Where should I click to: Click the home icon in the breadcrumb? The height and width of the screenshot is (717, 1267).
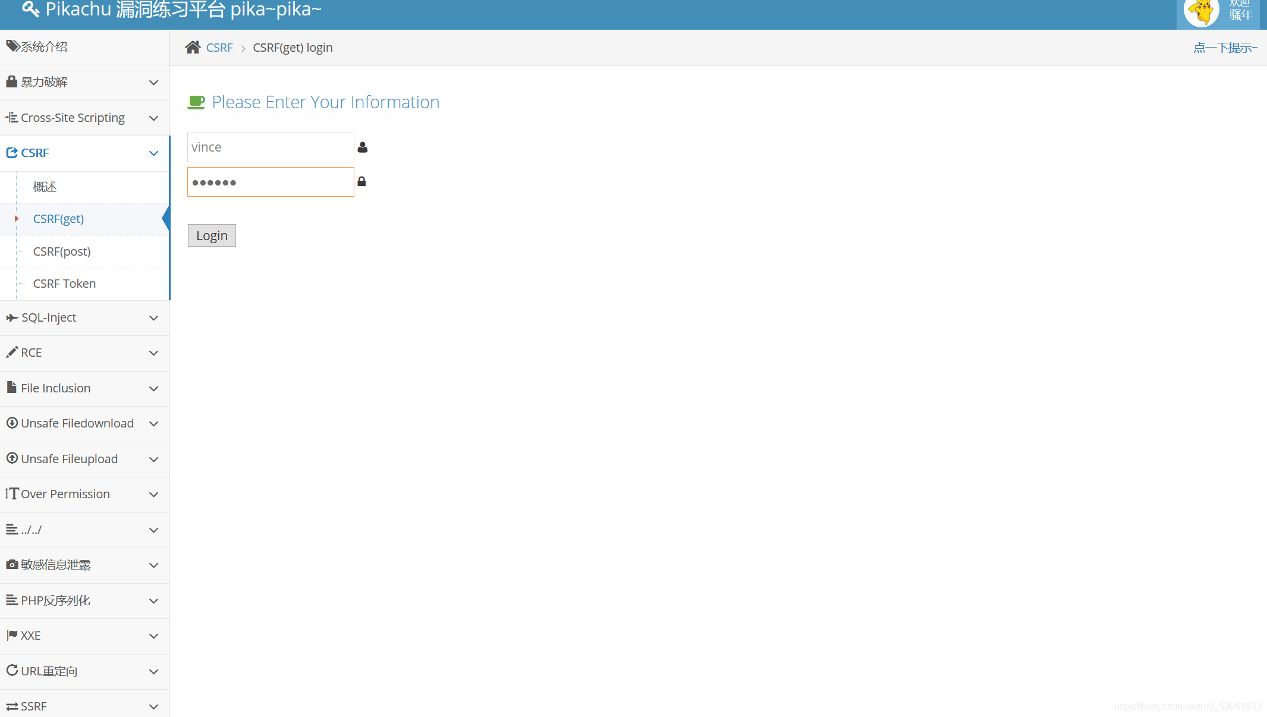click(193, 47)
